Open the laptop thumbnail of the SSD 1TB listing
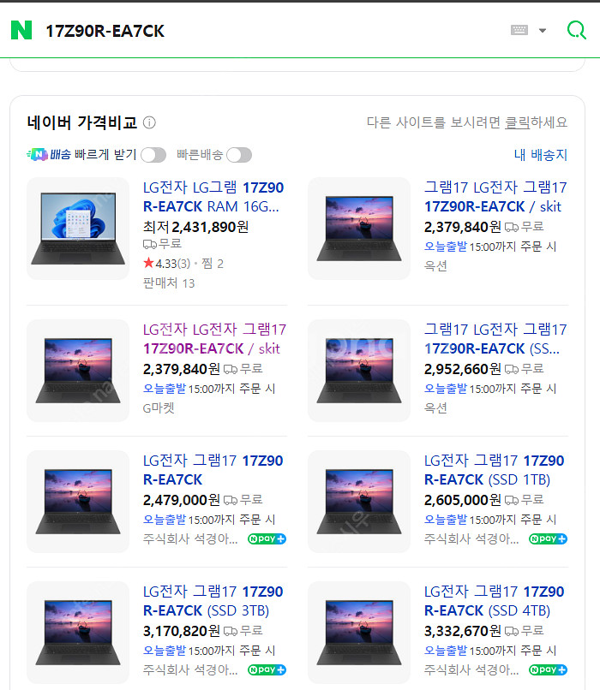 [x=359, y=502]
